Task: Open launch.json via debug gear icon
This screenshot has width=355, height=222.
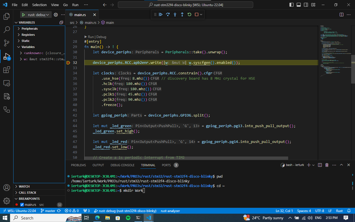Action: pyautogui.click(x=55, y=15)
